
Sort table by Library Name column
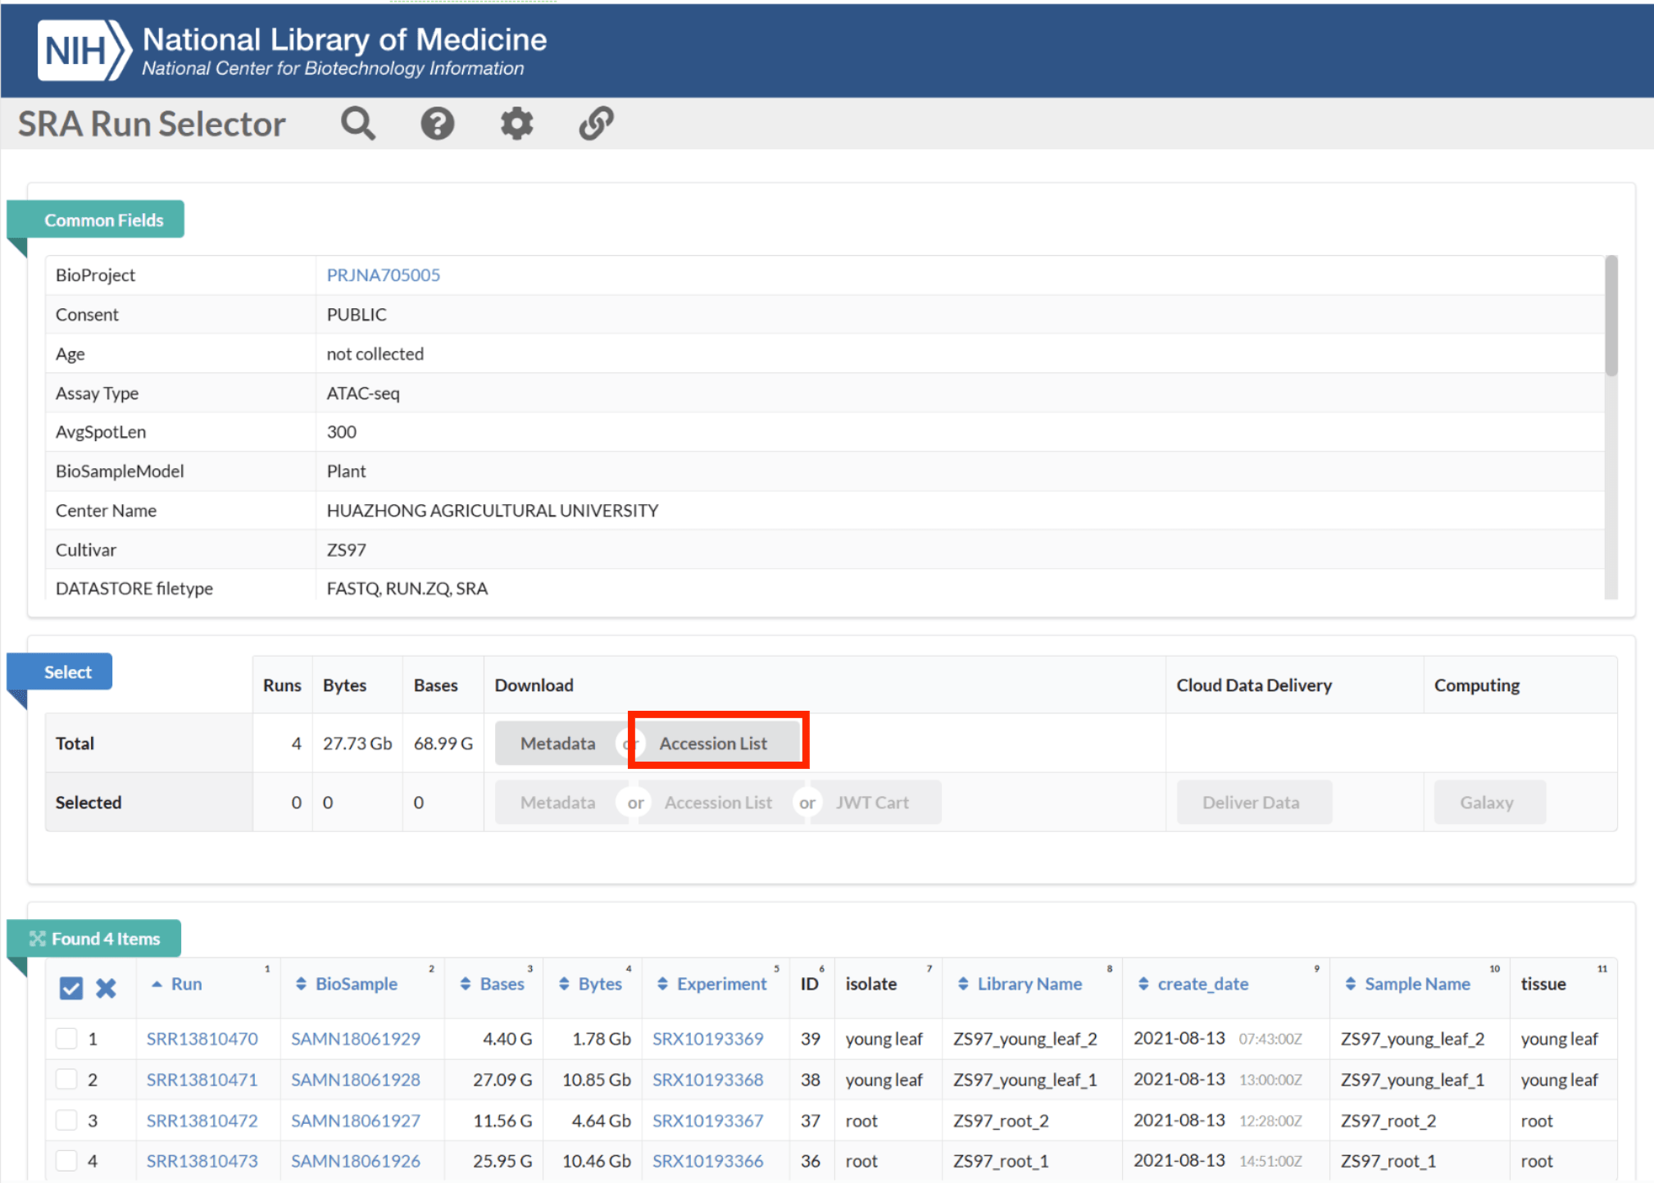tap(1029, 984)
